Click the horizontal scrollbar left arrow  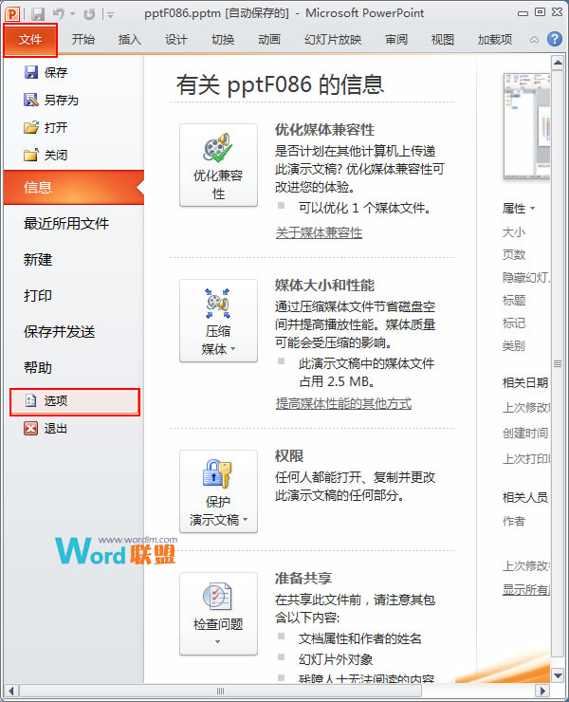point(10,691)
